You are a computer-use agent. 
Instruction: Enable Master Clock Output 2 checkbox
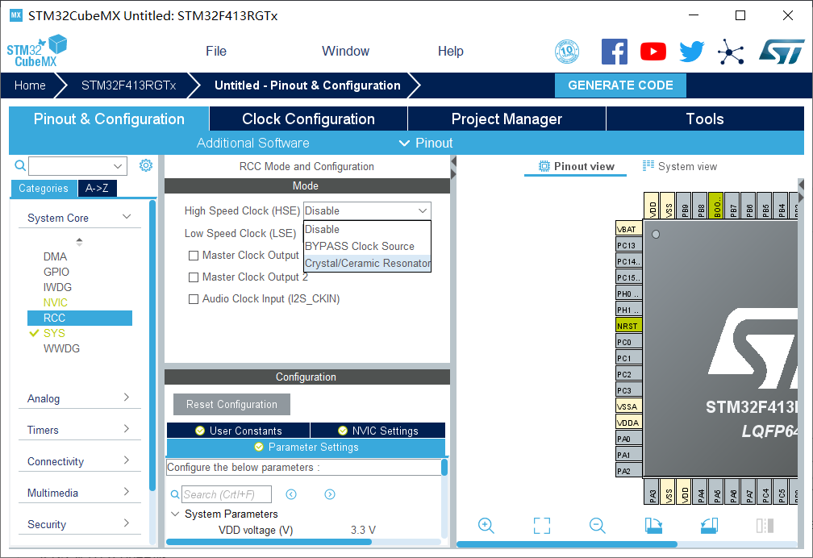click(x=194, y=277)
